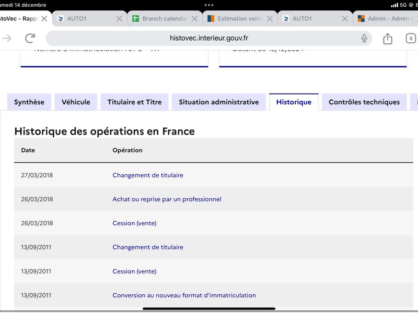Switch to the Admin browser tab
418x313 pixels.
click(x=386, y=19)
